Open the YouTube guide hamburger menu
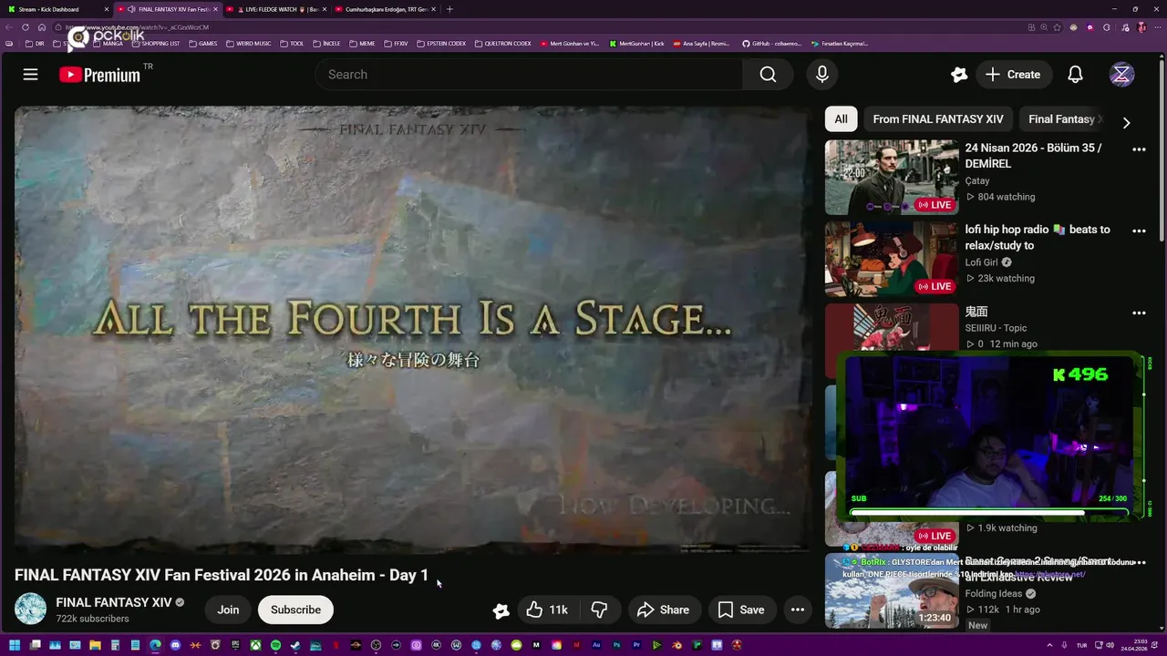This screenshot has height=656, width=1167. point(30,75)
